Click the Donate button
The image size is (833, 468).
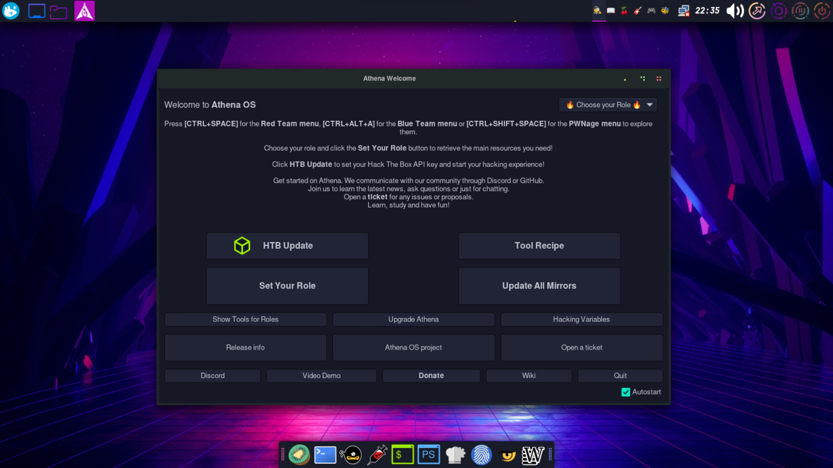click(x=431, y=375)
